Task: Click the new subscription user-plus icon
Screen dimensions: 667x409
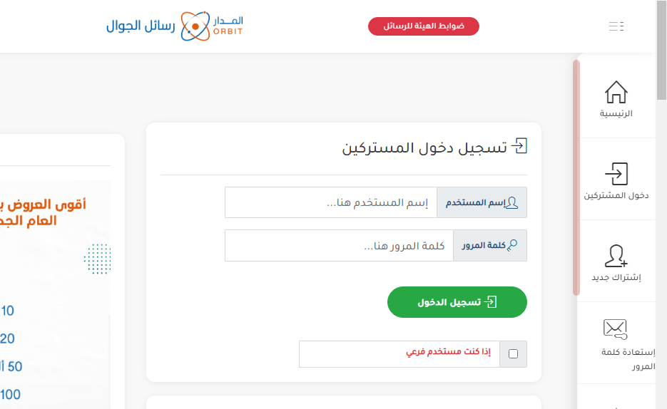Action: click(616, 256)
